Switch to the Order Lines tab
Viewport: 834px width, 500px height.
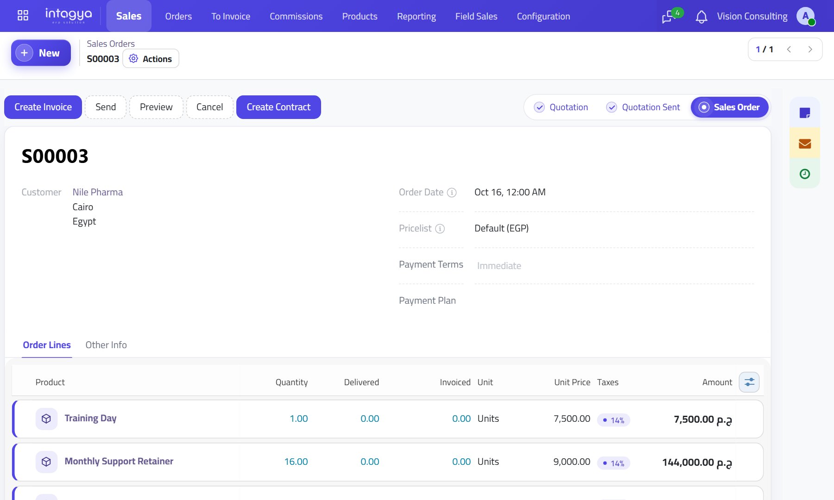pyautogui.click(x=47, y=345)
